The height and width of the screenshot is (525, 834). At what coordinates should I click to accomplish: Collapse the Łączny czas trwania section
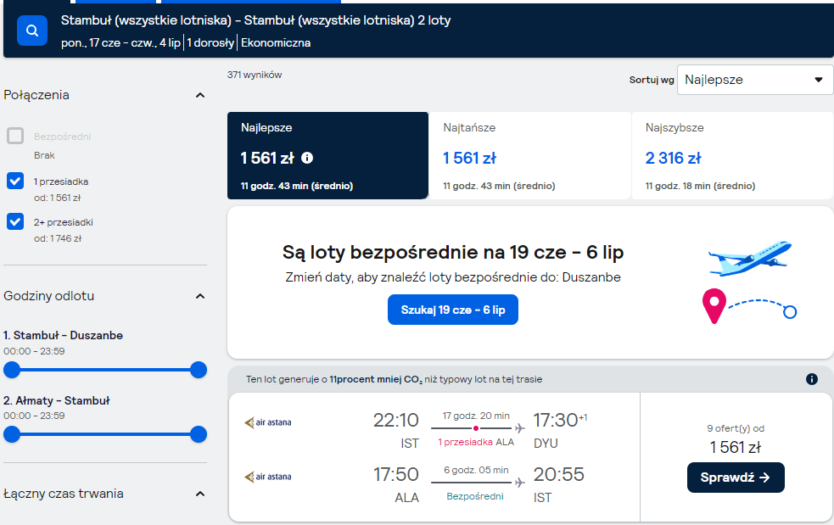[x=200, y=494]
